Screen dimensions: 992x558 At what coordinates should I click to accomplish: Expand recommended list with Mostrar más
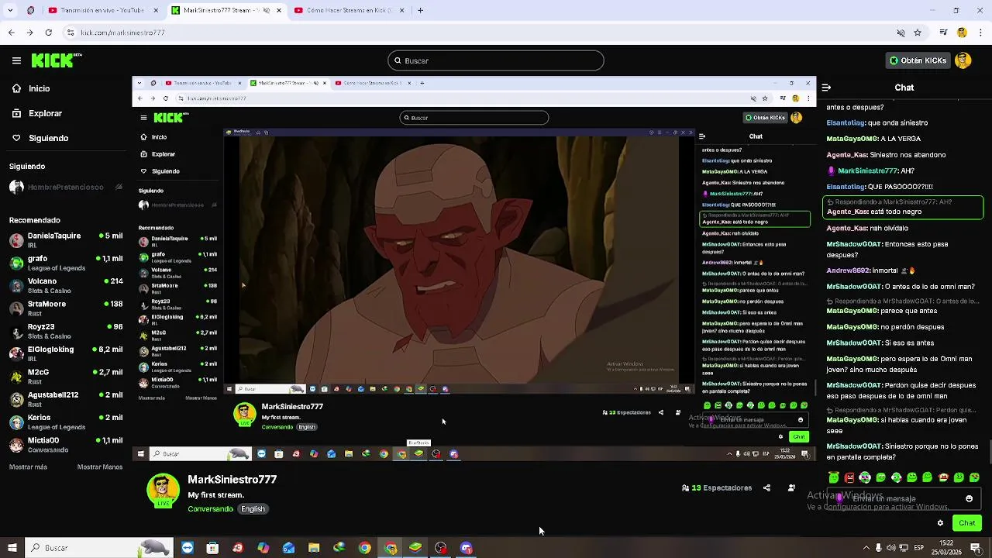[28, 467]
